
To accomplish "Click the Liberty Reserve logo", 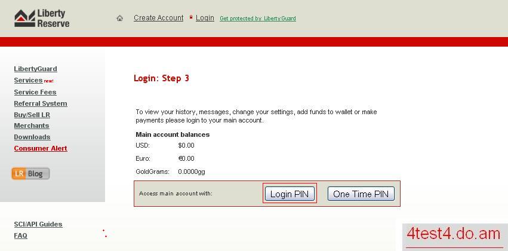I will click(x=42, y=18).
